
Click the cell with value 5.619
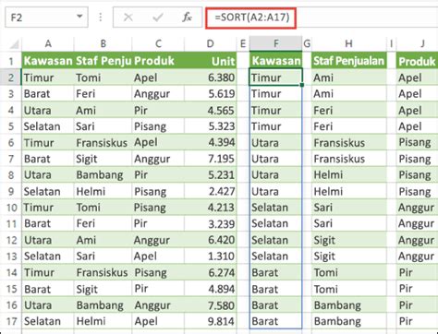click(x=210, y=94)
